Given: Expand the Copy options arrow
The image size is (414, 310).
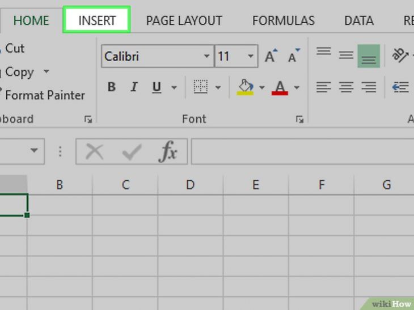Looking at the screenshot, I should (47, 71).
